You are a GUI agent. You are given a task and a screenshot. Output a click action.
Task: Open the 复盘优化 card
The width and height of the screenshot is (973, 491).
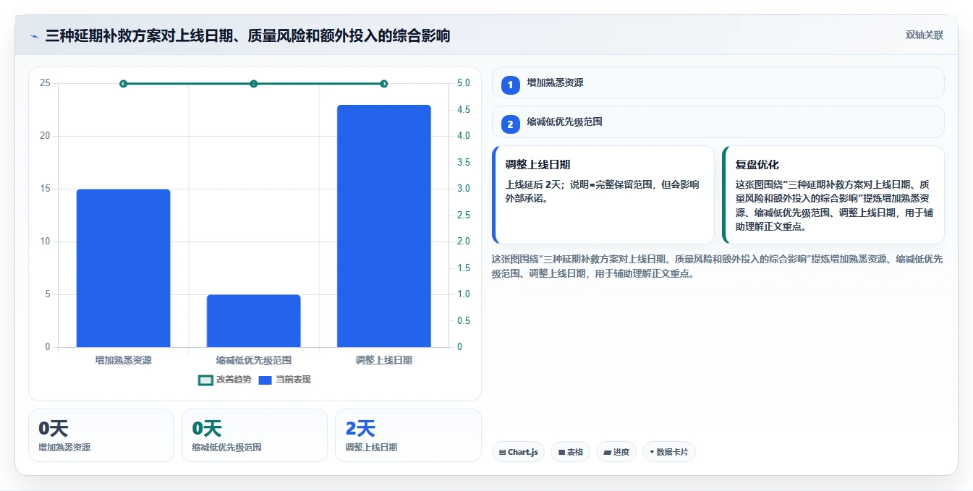(x=833, y=195)
